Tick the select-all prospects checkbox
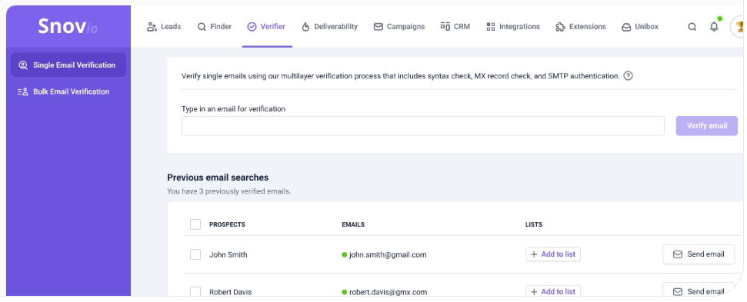The image size is (747, 302). pos(195,224)
